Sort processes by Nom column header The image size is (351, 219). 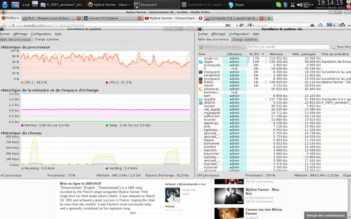(x=210, y=54)
